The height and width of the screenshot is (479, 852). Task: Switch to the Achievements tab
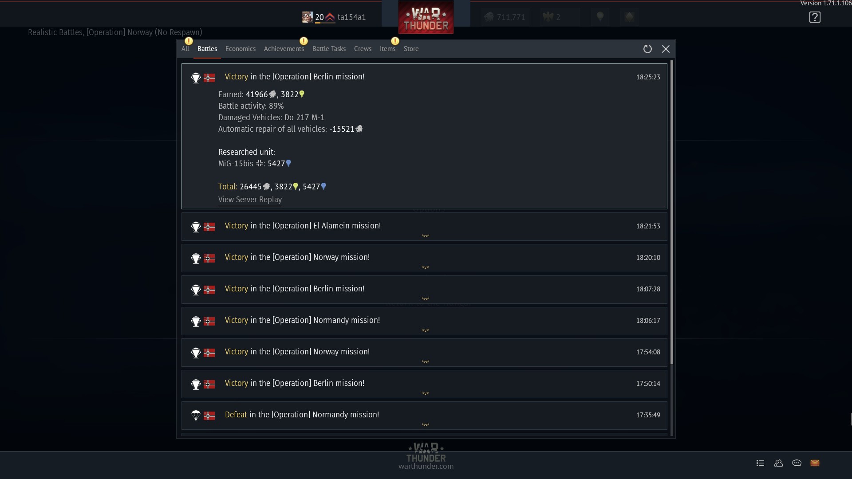pos(284,49)
